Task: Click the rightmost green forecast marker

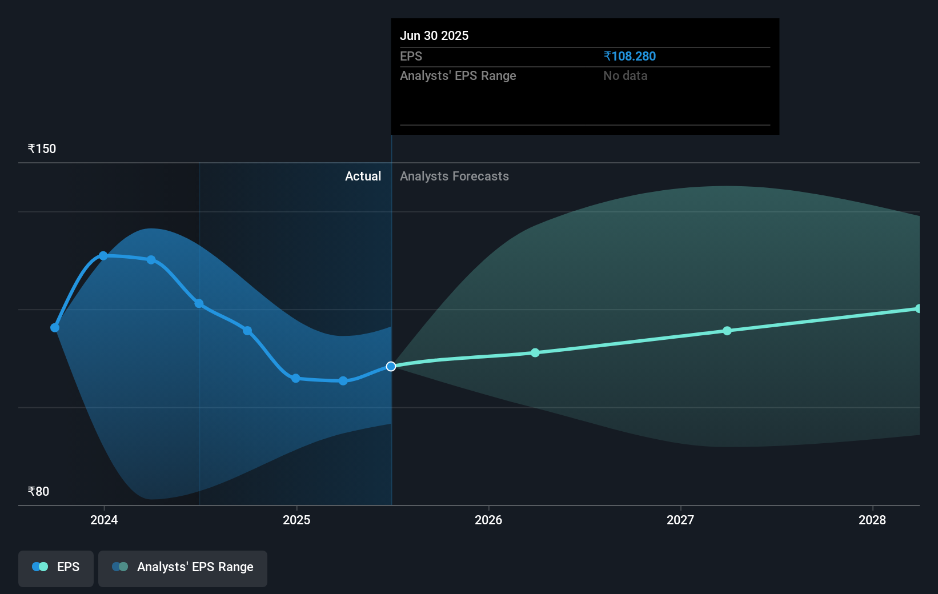Action: 918,309
